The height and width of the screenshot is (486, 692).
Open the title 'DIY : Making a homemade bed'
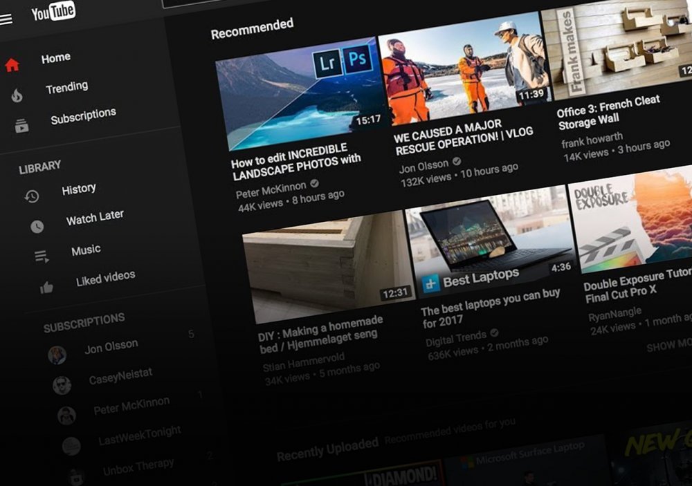click(x=321, y=335)
